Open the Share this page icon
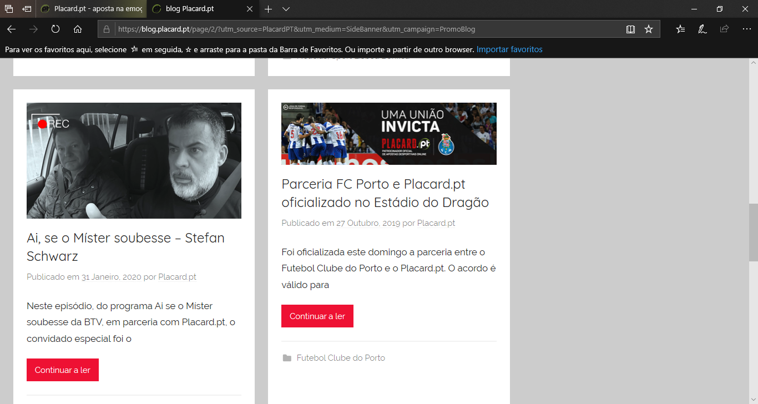The height and width of the screenshot is (404, 758). pyautogui.click(x=724, y=29)
